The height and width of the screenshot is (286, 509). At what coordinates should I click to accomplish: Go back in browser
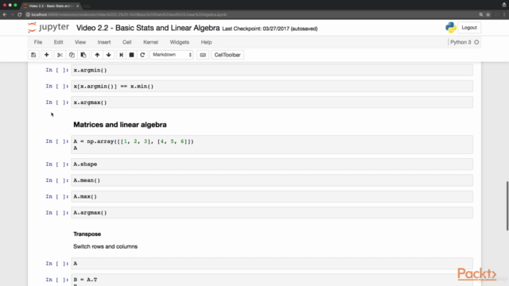pos(5,14)
